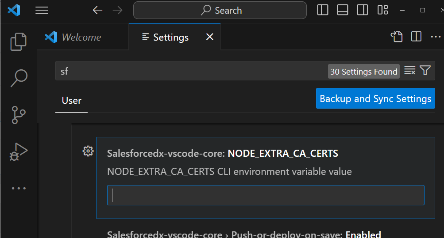Viewport: 444px width, 238px height.
Task: Go back with the left arrow
Action: click(97, 11)
